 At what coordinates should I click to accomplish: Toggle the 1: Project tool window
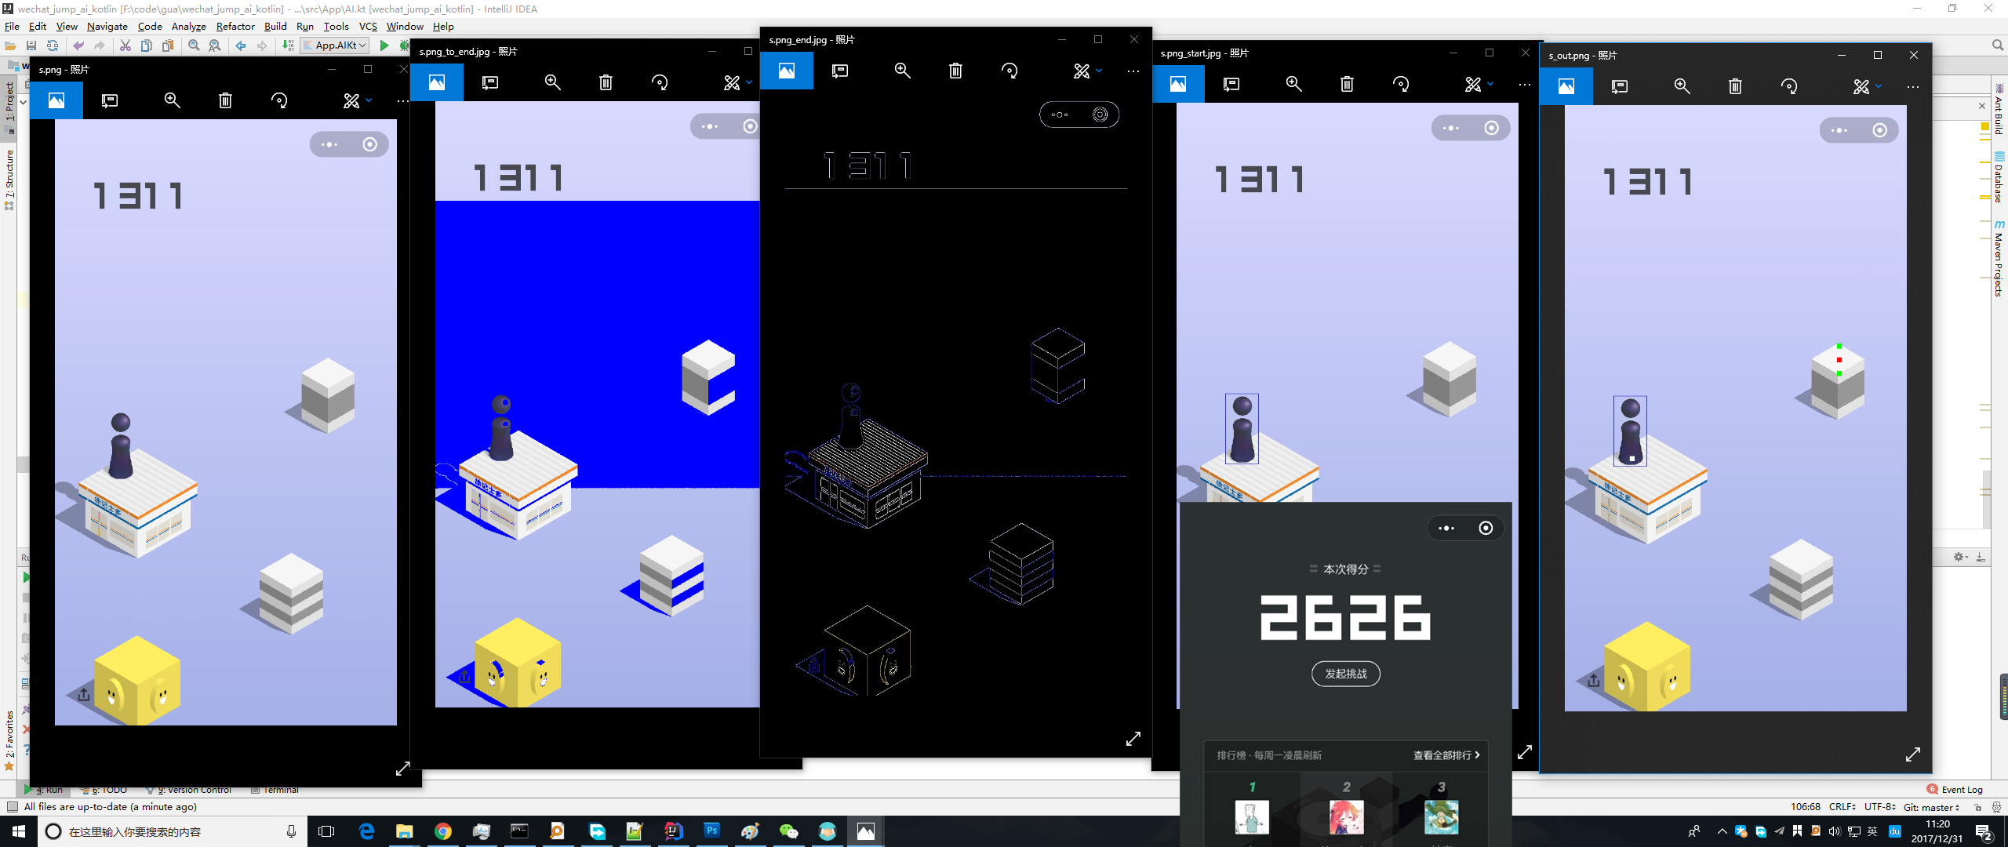9,100
